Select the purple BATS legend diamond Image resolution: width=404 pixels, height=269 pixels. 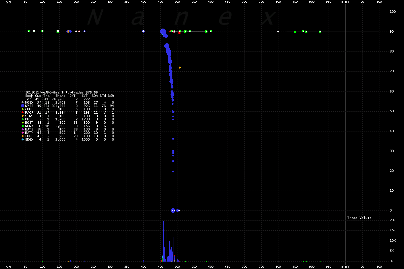22,129
